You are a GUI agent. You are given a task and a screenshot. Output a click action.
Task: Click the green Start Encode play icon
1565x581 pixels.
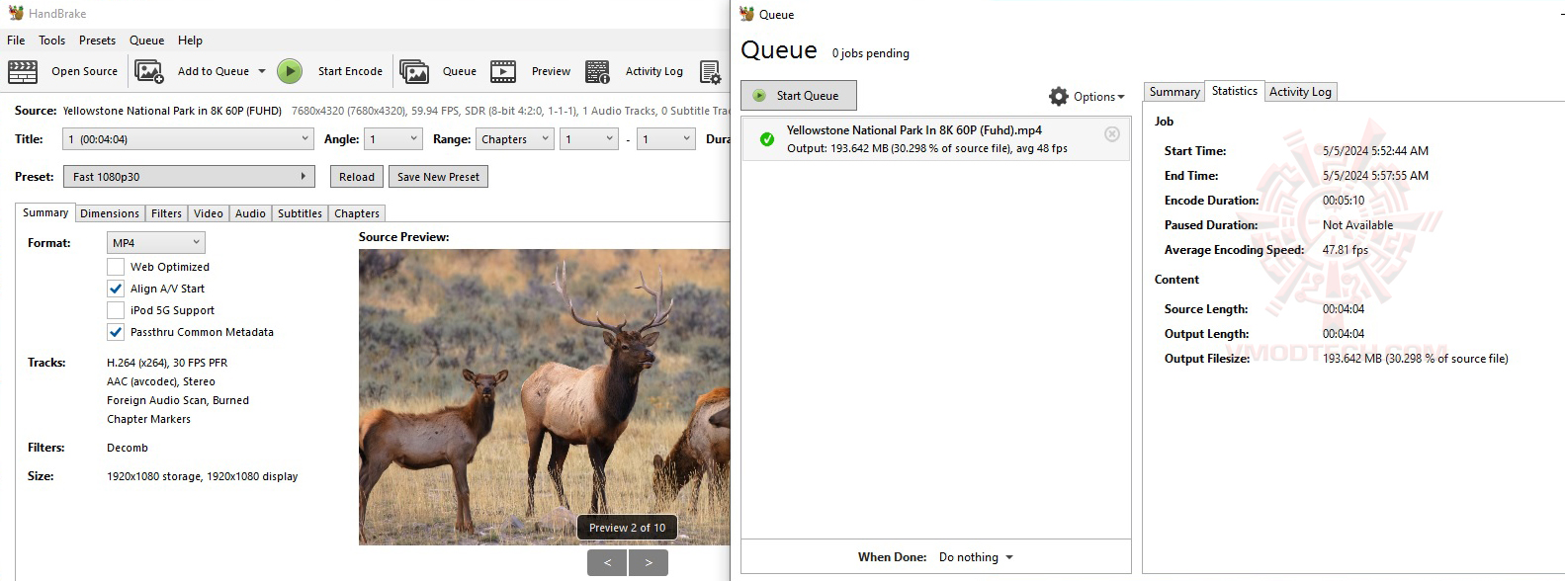(290, 71)
